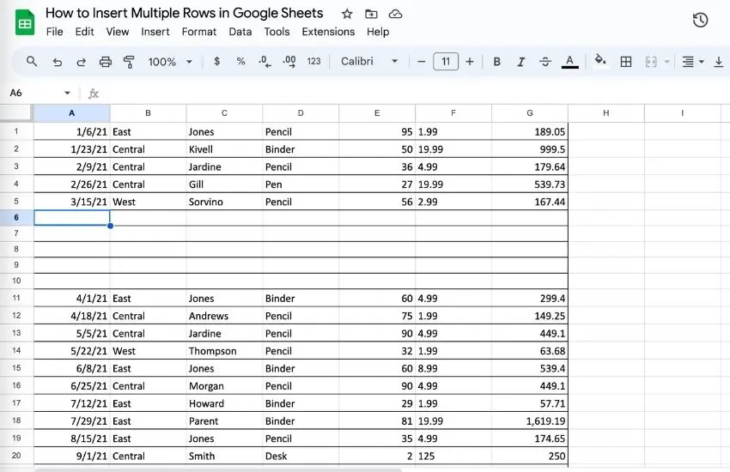Open horizontal align dropdown
Viewport: 730px width, 472px height.
tap(693, 62)
